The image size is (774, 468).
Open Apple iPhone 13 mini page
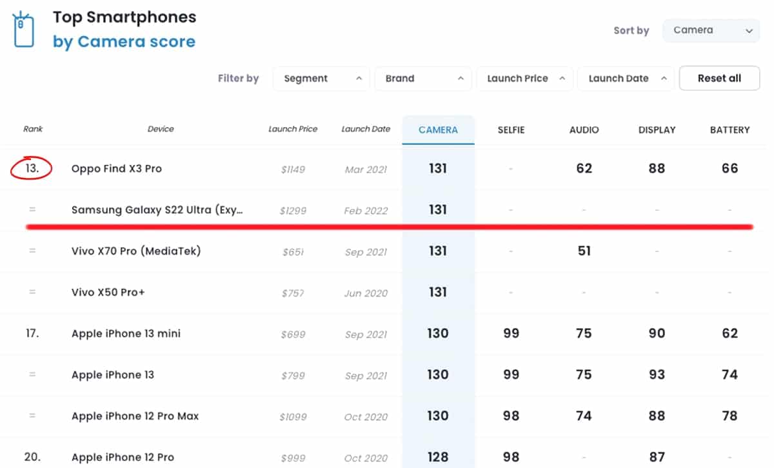click(x=126, y=334)
